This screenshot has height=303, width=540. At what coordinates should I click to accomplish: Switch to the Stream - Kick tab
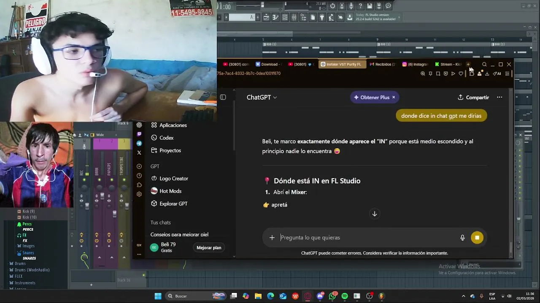[x=448, y=64]
